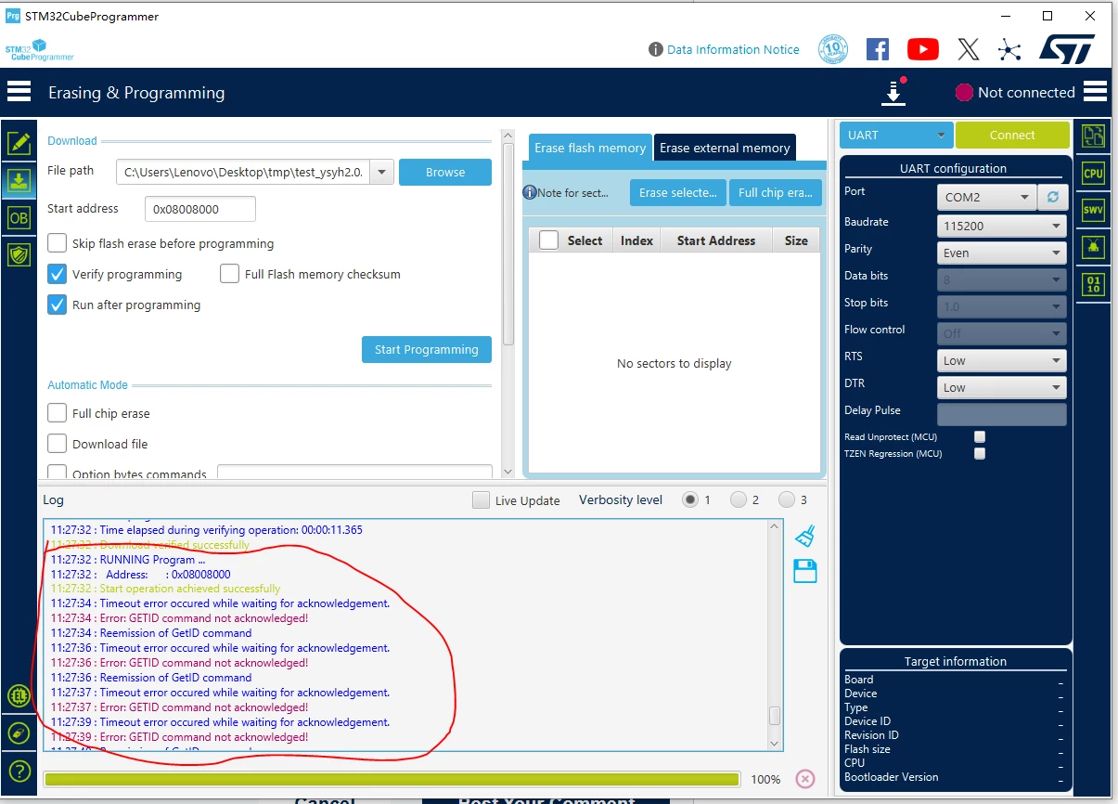This screenshot has width=1118, height=804.
Task: Click the log panel scrollbar thumb
Action: click(x=775, y=716)
